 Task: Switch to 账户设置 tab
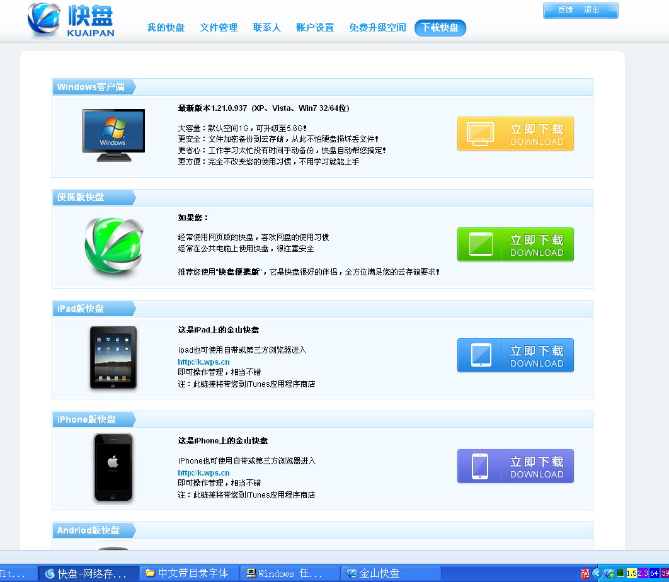click(315, 28)
